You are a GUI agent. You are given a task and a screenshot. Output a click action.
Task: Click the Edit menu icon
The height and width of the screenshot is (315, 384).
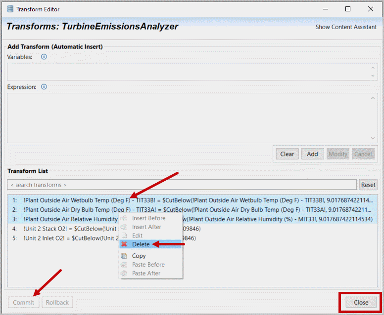click(x=124, y=236)
